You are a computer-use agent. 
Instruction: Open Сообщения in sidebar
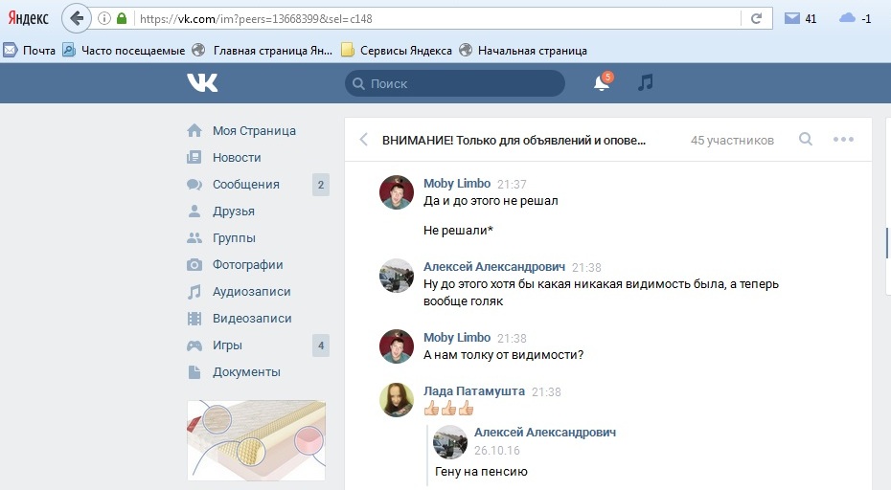(246, 185)
